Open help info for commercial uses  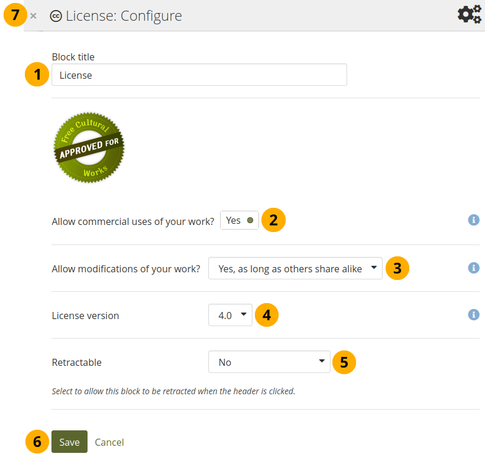[473, 220]
